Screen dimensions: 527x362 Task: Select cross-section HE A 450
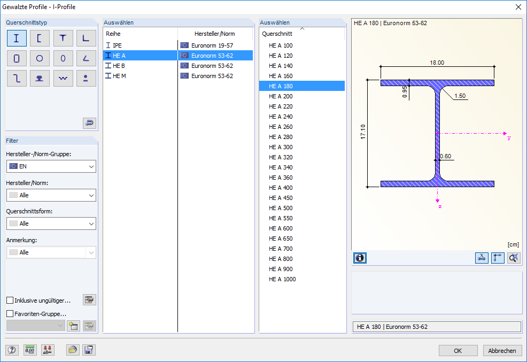pyautogui.click(x=302, y=198)
